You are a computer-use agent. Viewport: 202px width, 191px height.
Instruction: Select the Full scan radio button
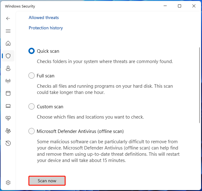click(x=32, y=76)
